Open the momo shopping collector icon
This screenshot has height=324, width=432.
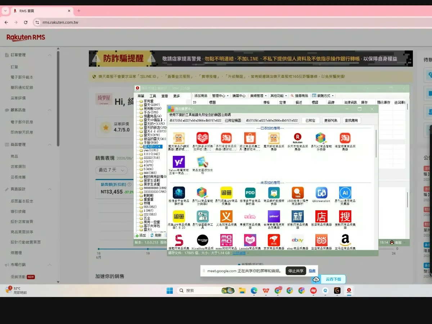(226, 240)
